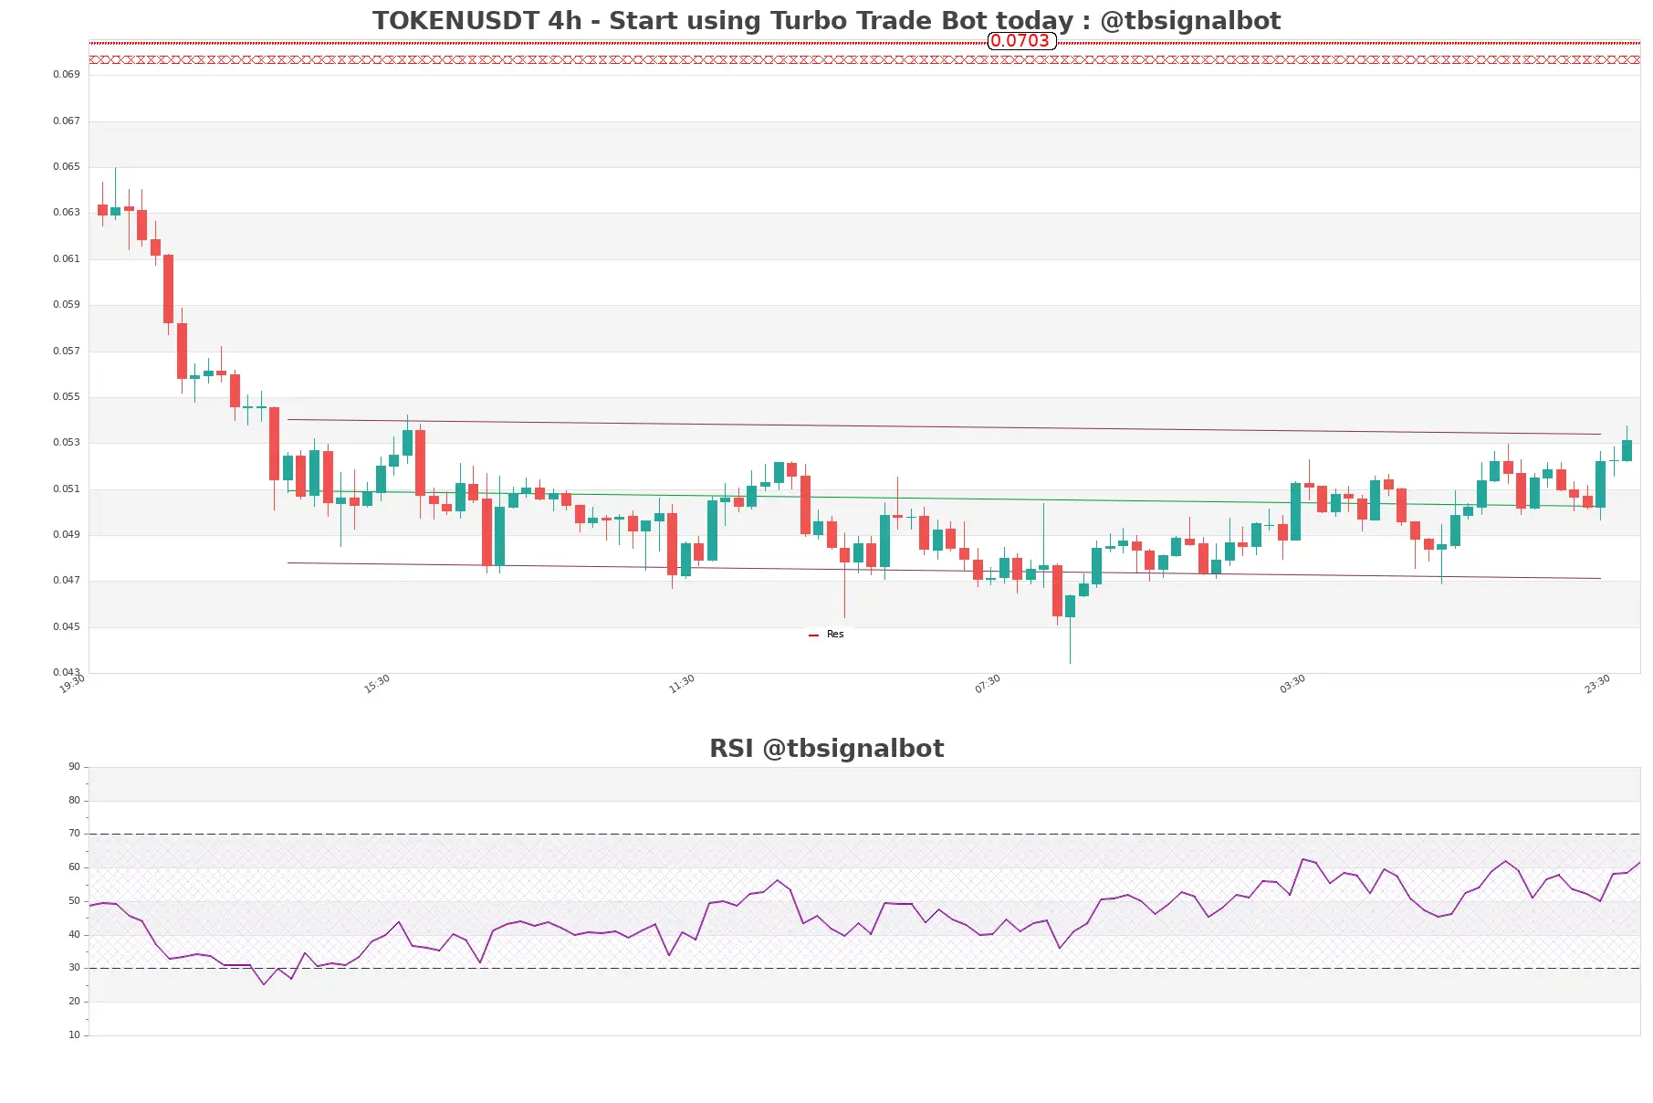Click the 23:30 time axis label

pyautogui.click(x=1597, y=684)
